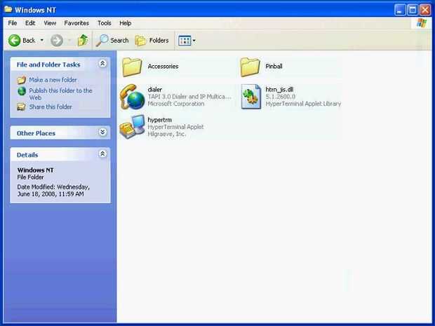Collapse the File and Folder Tasks panel
Screen dimensions: 435x326
(102, 64)
